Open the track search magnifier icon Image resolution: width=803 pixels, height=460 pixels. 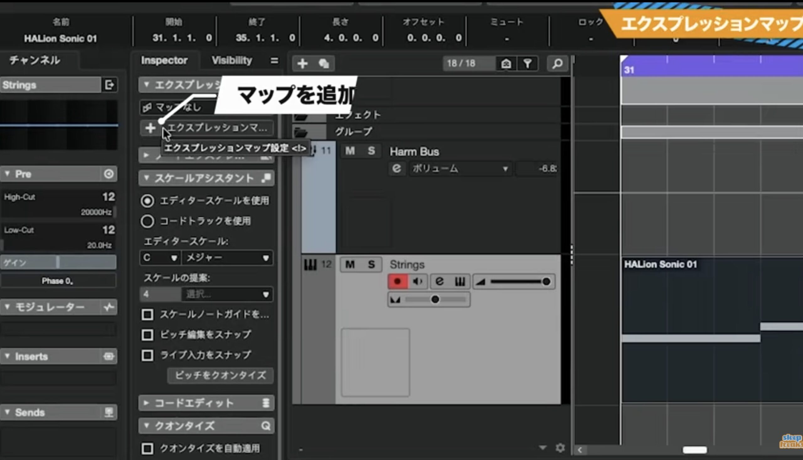pyautogui.click(x=557, y=63)
